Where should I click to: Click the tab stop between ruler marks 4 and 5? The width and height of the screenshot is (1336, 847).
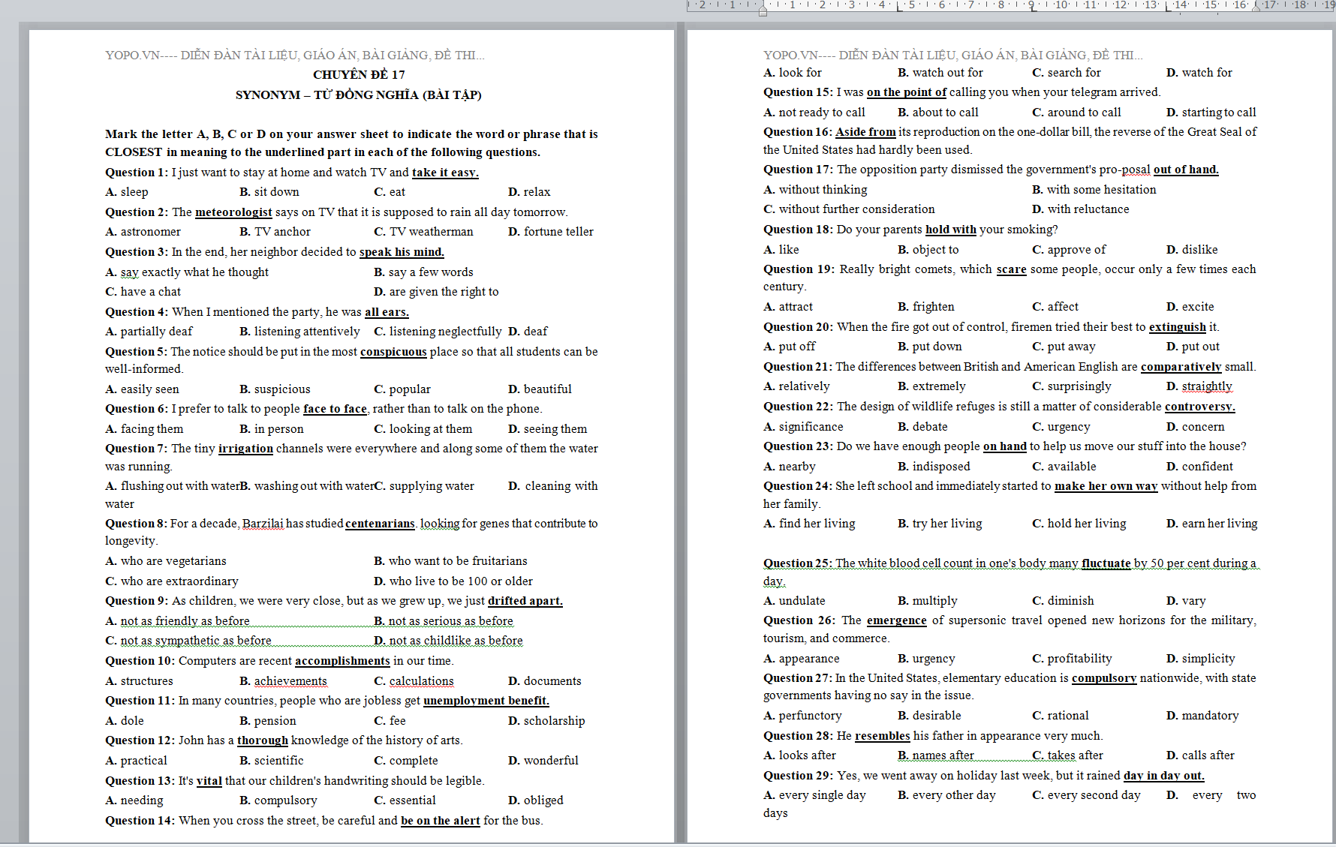click(898, 8)
